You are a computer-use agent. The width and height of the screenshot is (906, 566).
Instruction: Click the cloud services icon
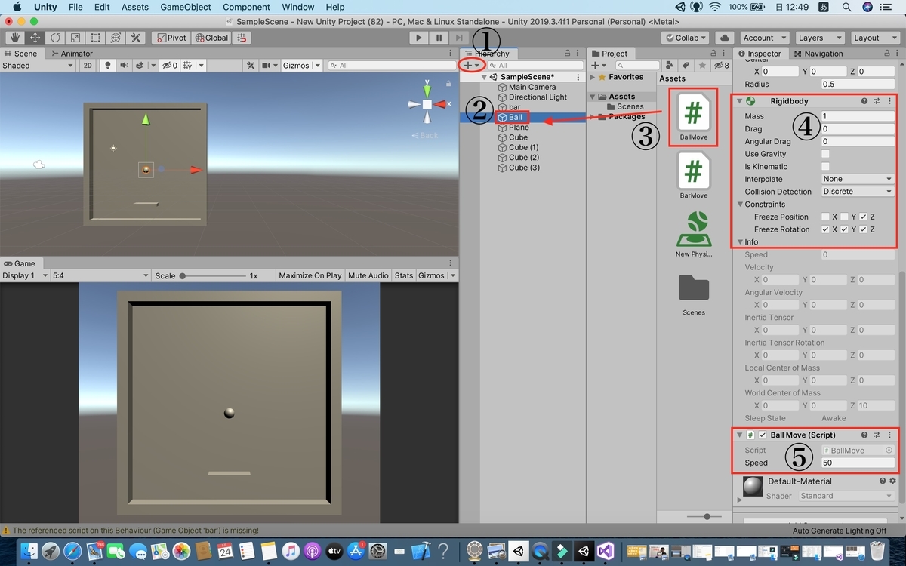tap(725, 38)
